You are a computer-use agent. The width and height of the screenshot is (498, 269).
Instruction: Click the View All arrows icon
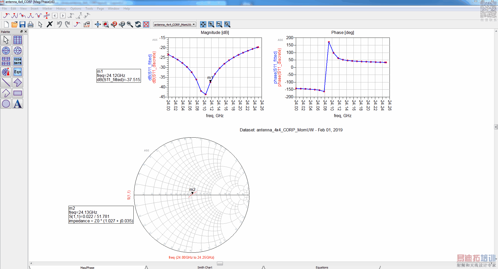98,24
